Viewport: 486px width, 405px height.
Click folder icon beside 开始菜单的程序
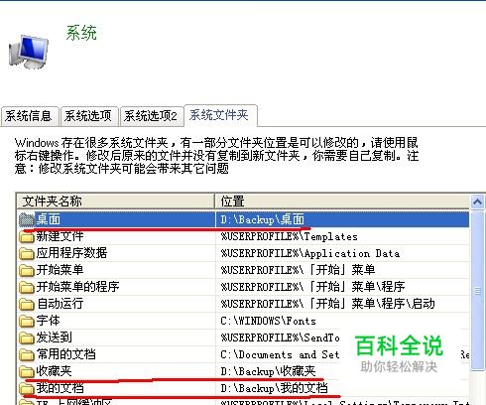pyautogui.click(x=27, y=287)
